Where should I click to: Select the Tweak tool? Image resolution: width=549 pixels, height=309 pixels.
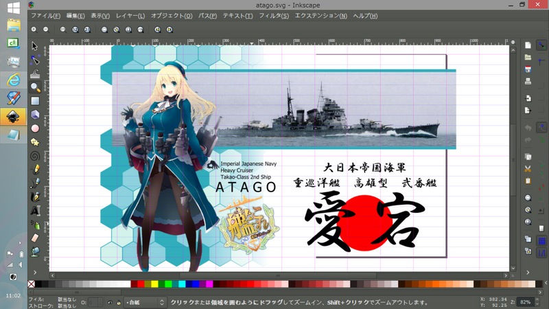coord(35,73)
